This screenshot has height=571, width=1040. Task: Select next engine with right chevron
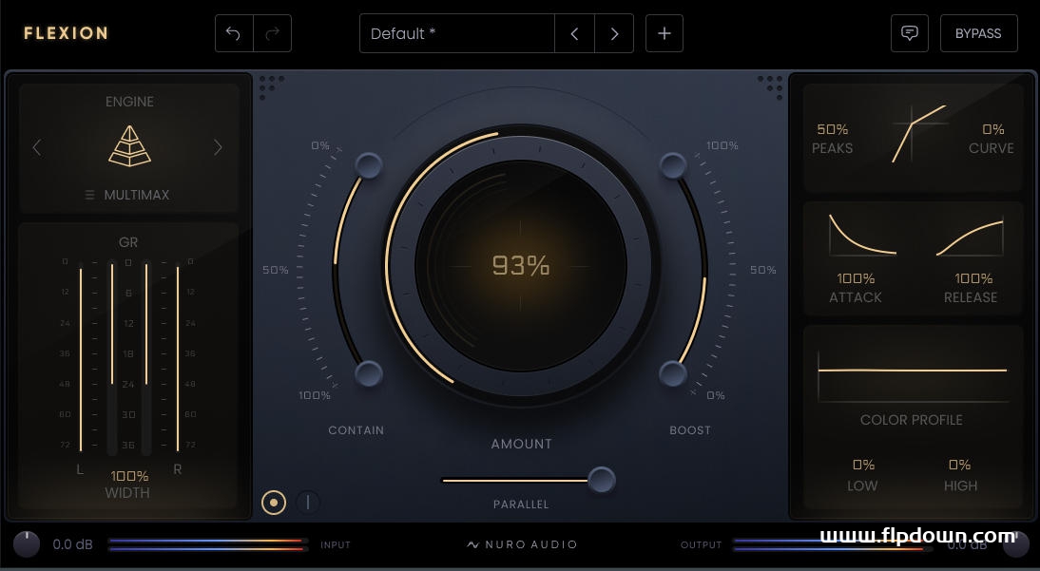[x=218, y=148]
